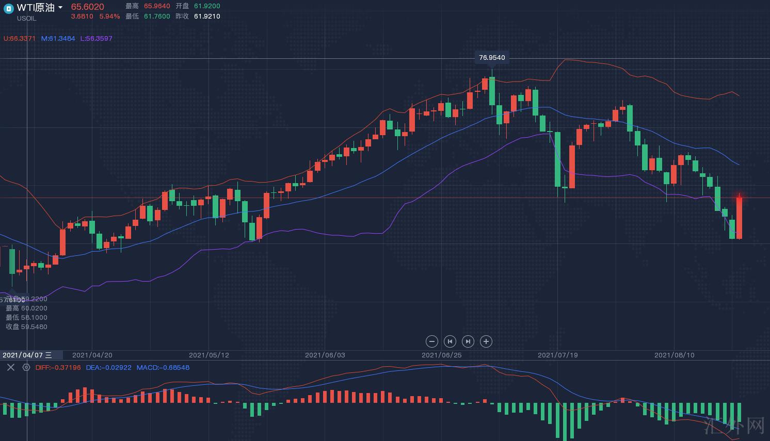Click the current price 65.6020 readout

click(87, 7)
